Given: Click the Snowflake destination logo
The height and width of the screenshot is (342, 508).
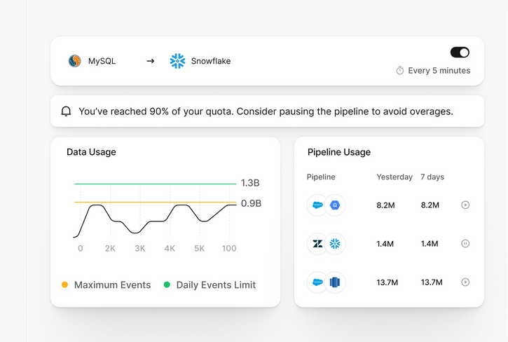Looking at the screenshot, I should [177, 61].
